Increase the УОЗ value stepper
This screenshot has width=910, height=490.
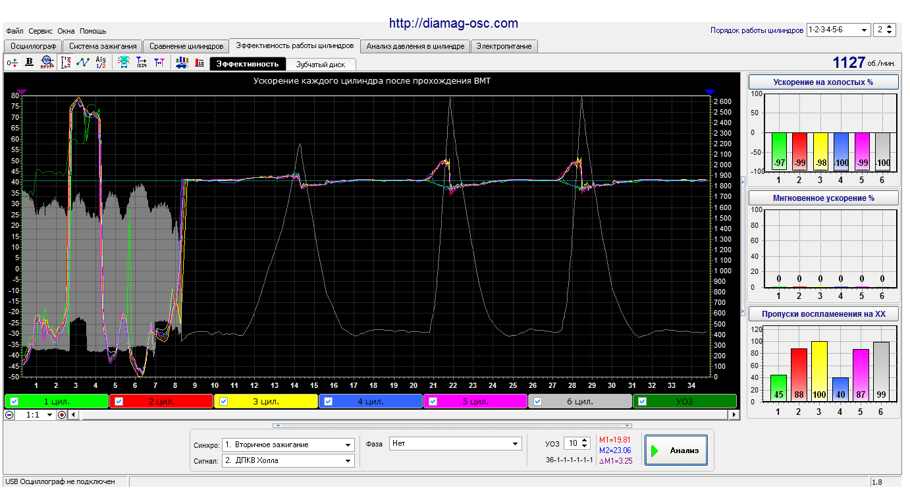586,441
